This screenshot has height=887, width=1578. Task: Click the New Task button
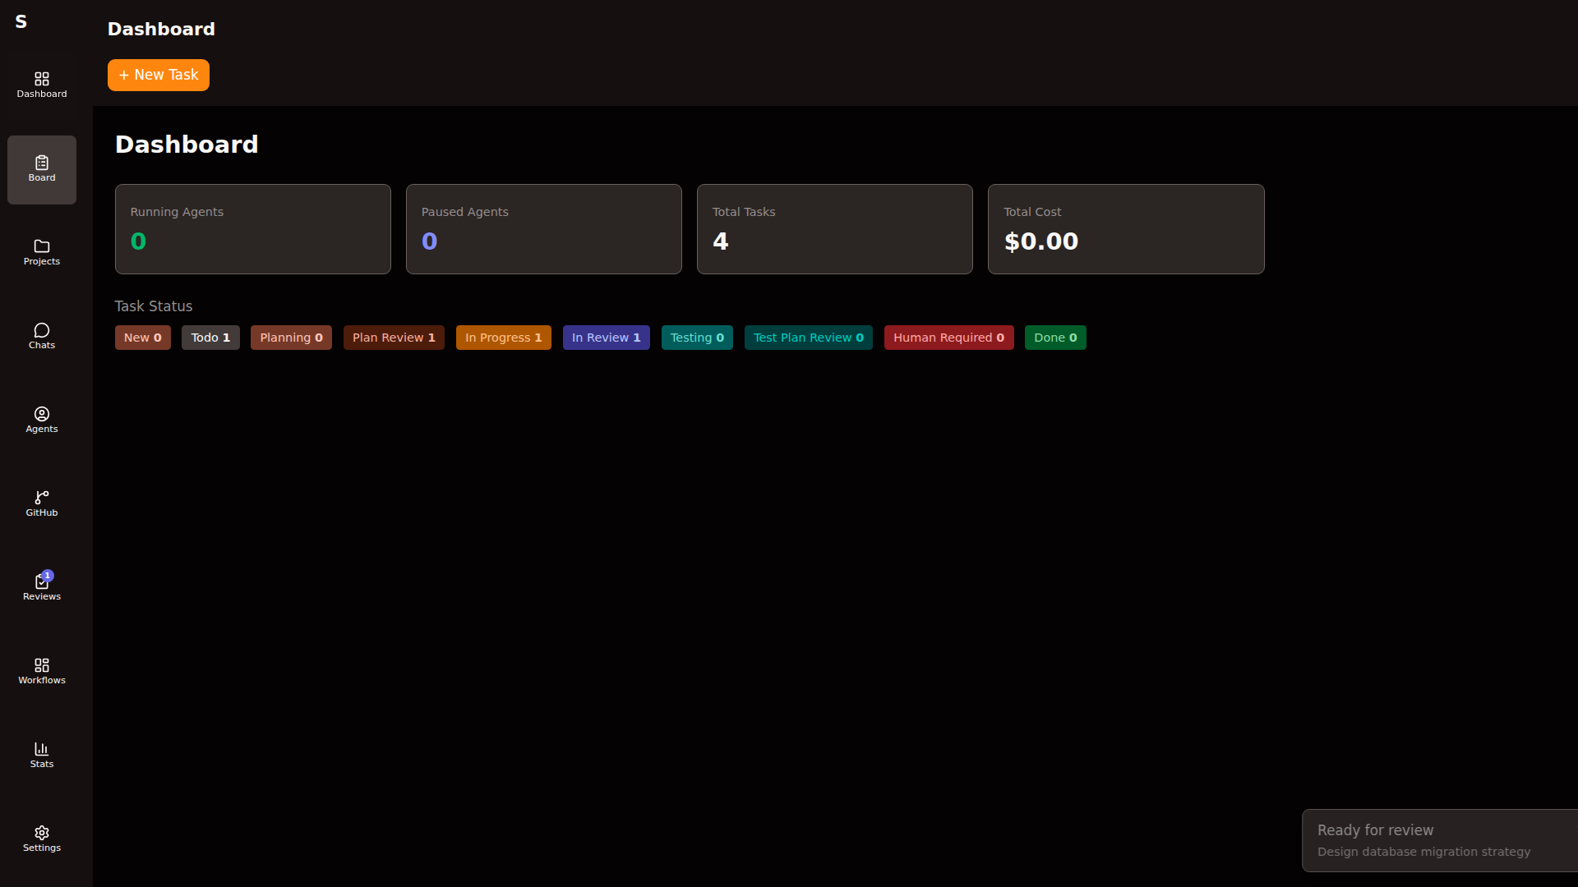tap(159, 75)
